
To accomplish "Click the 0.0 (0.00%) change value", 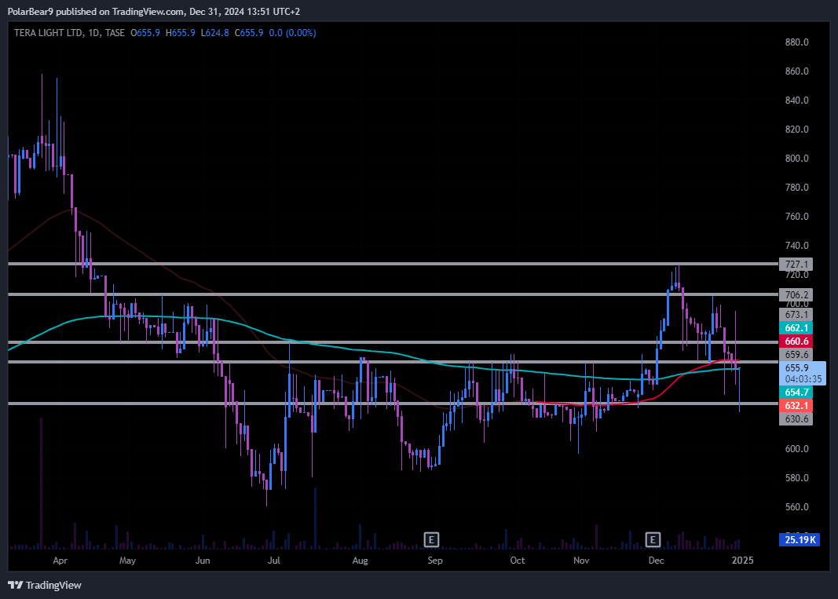I will click(x=292, y=33).
